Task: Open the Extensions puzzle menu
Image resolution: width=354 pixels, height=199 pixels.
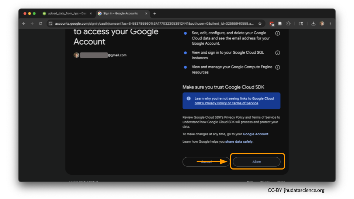Action: tap(288, 24)
